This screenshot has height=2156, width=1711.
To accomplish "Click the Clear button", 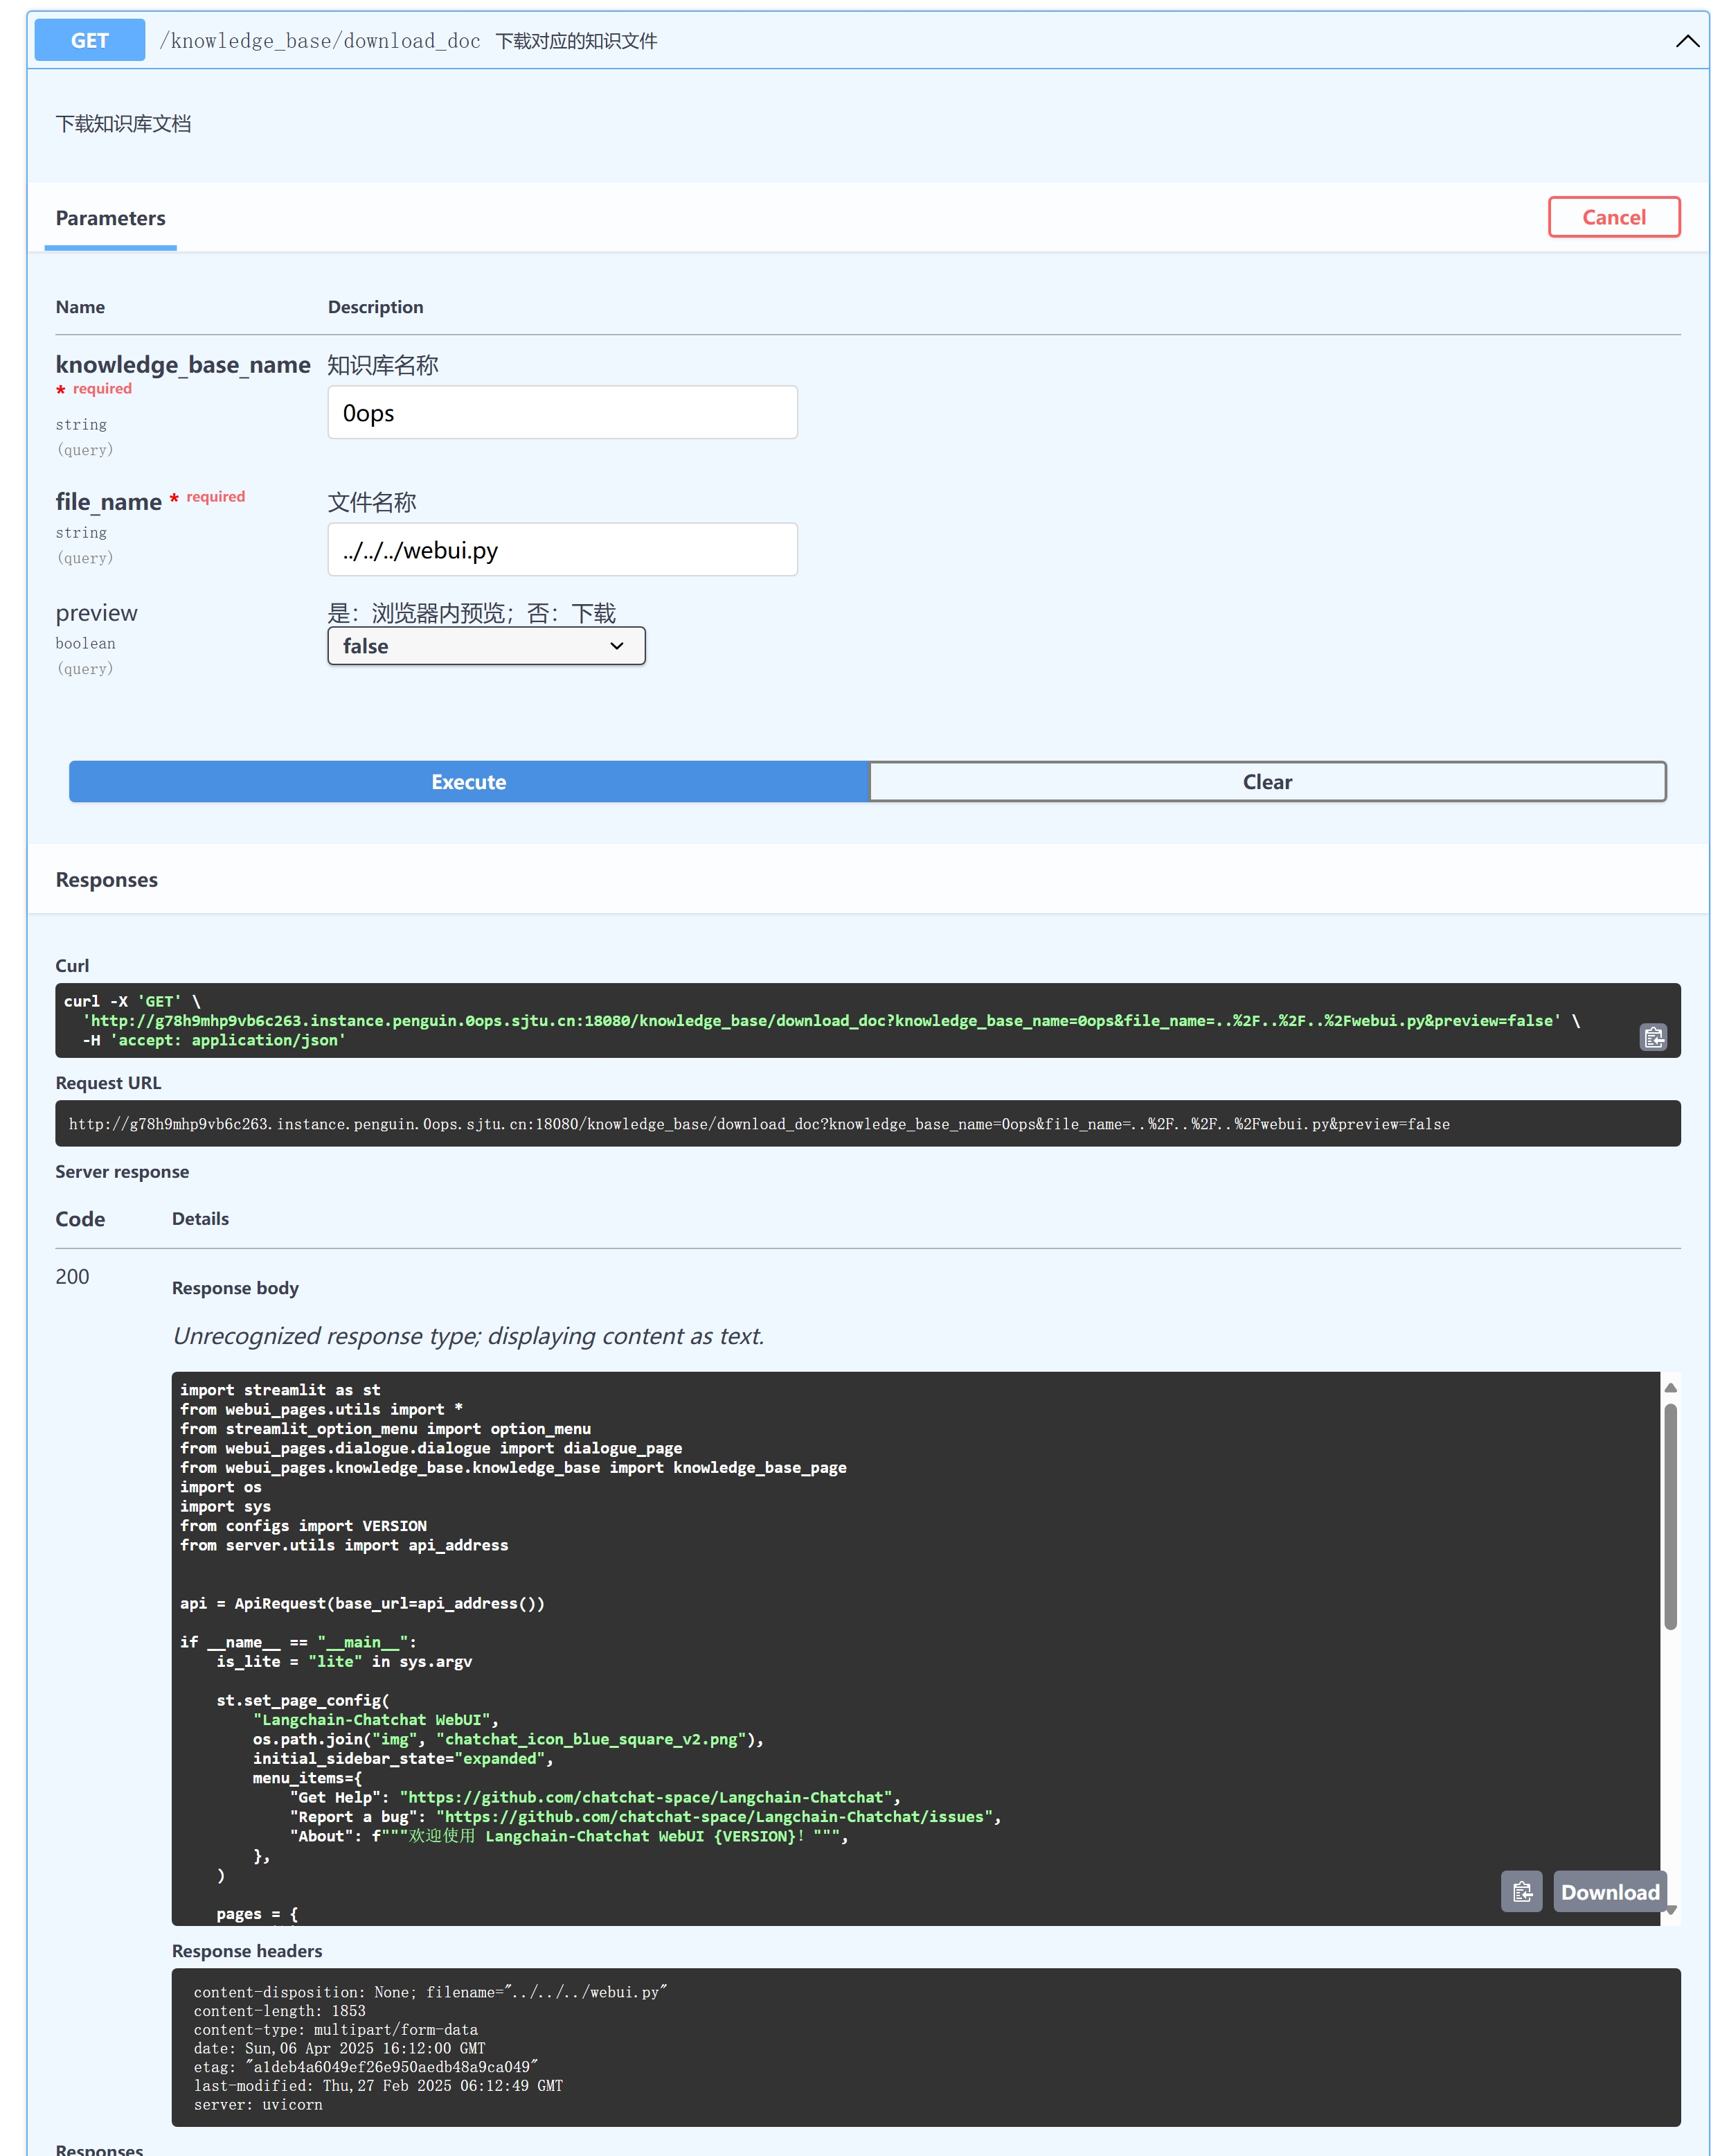I will coord(1266,782).
